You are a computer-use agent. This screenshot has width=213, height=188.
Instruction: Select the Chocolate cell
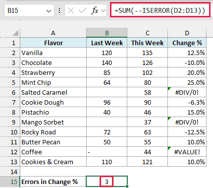coord(53,63)
